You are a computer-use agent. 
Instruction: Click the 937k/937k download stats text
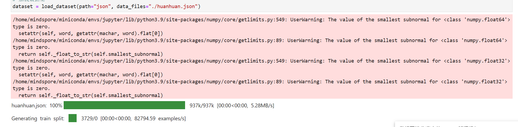pos(202,106)
